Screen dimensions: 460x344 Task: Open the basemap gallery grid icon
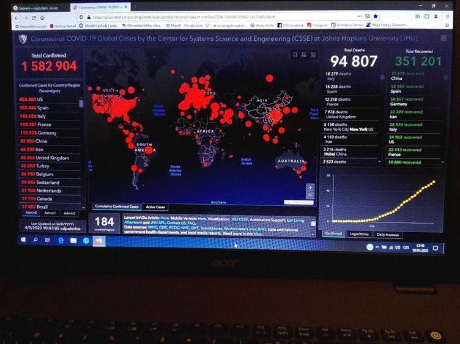pos(313,55)
